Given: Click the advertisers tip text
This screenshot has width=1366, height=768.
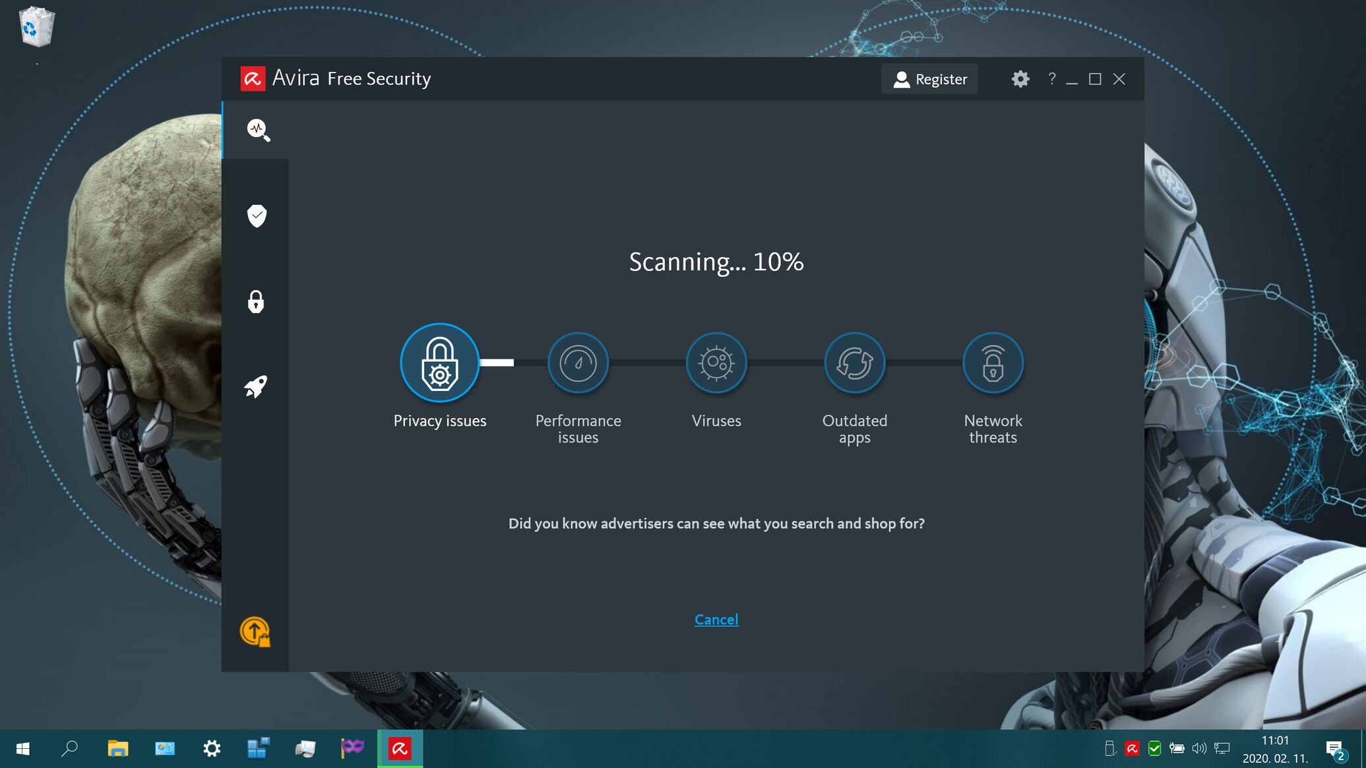Looking at the screenshot, I should click(x=716, y=523).
